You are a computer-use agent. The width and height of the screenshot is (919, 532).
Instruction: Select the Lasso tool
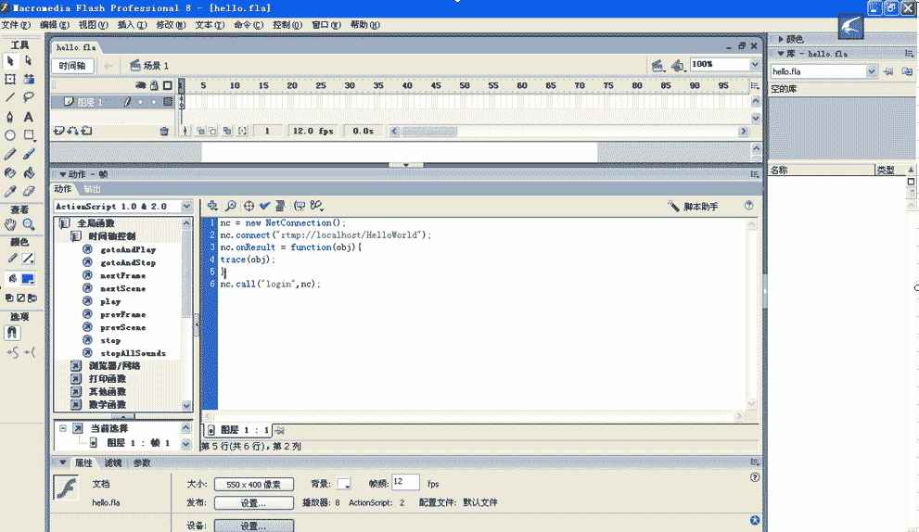click(28, 97)
